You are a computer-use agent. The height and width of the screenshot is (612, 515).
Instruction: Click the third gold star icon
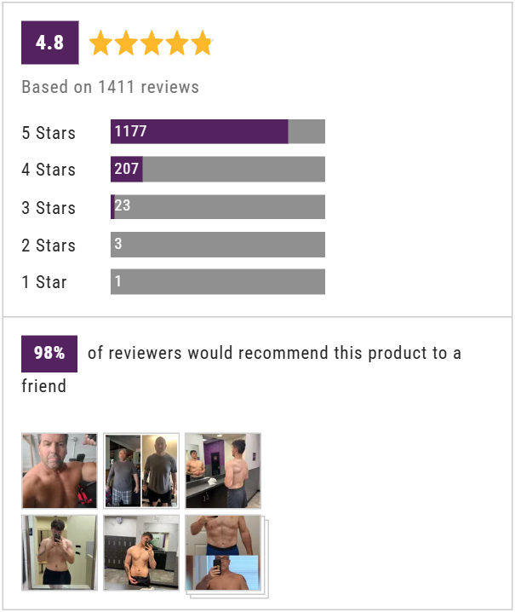(152, 43)
